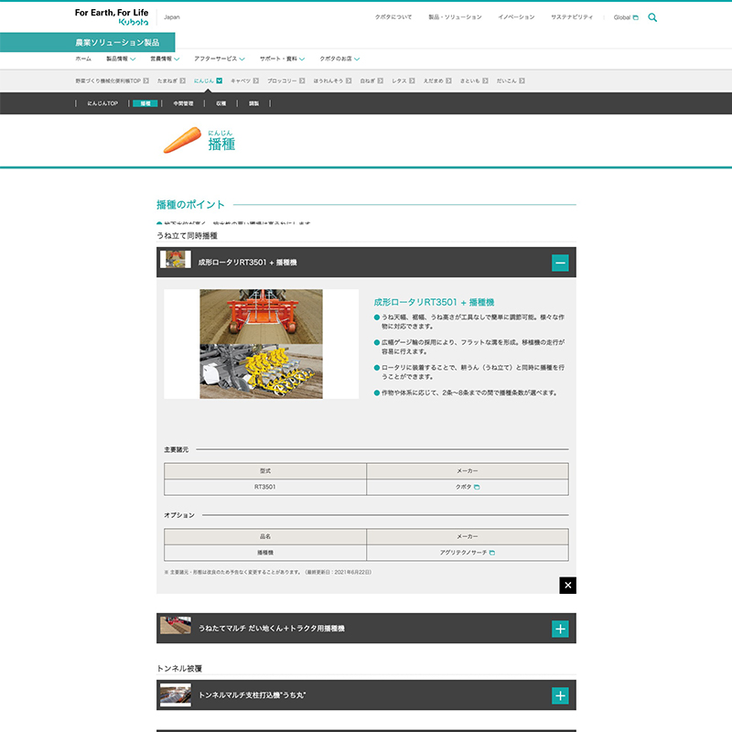Open the Global site link
This screenshot has height=732, width=732.
[625, 17]
